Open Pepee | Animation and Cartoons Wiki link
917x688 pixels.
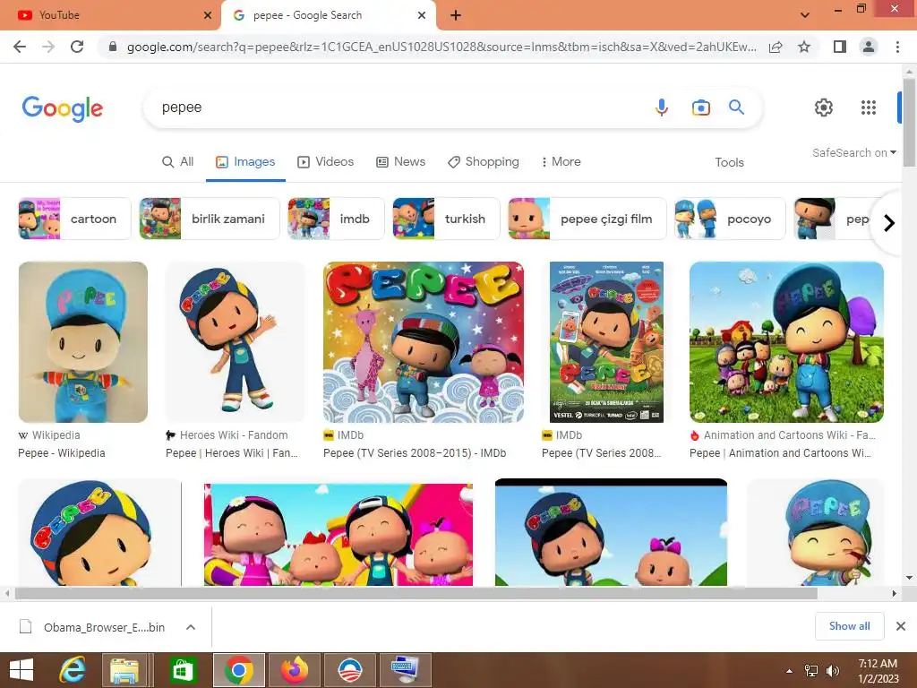click(780, 453)
